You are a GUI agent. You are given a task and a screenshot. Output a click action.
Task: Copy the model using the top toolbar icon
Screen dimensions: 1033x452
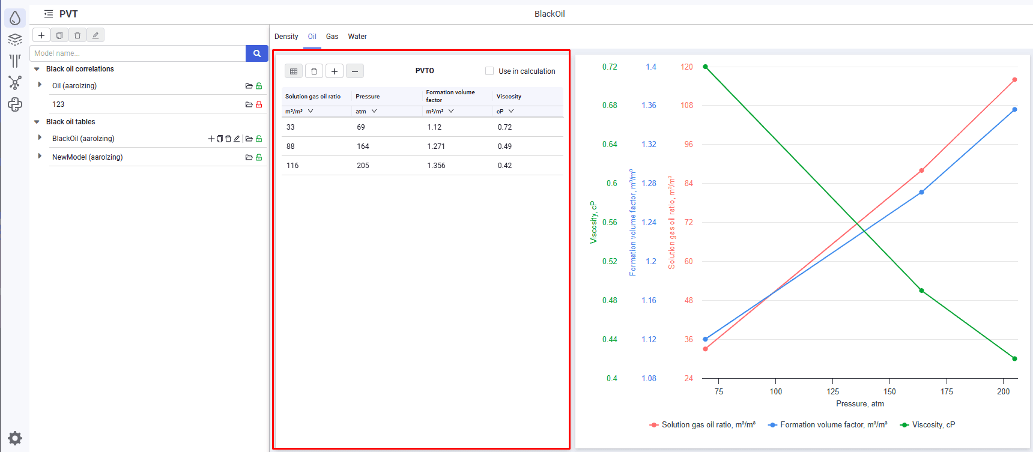59,35
